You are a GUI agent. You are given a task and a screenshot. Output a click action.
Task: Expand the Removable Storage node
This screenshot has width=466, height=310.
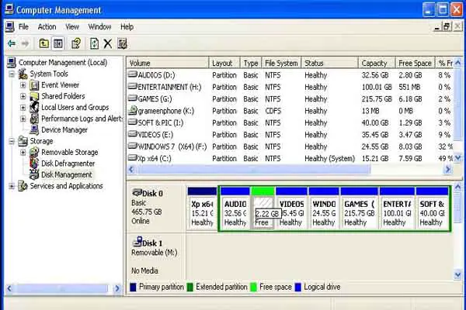23,153
